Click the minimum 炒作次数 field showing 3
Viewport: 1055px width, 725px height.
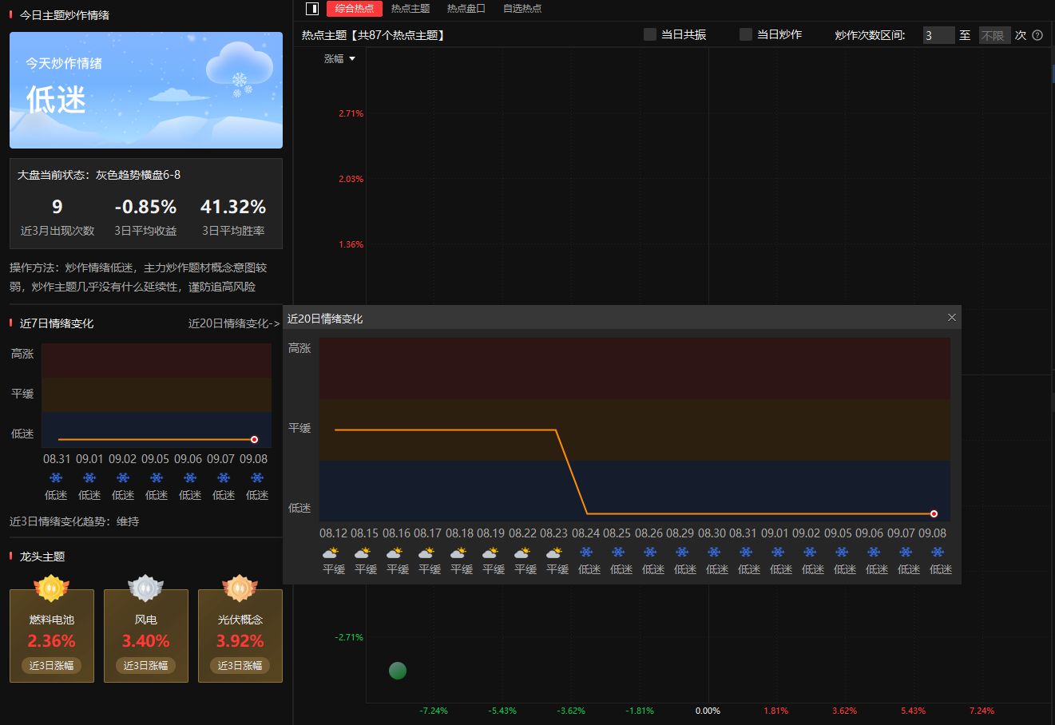(x=939, y=35)
